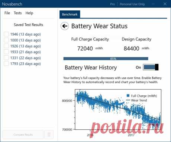This screenshot has height=142, width=171.
Task: Click the Pro label in title bar
Action: [x=112, y=4]
